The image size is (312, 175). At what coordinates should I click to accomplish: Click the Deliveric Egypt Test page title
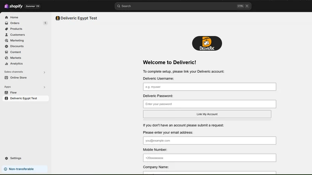pyautogui.click(x=79, y=18)
